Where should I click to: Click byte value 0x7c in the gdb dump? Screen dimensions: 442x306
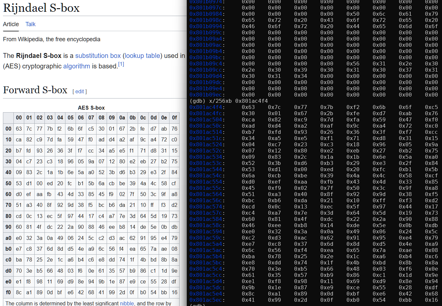[274, 107]
